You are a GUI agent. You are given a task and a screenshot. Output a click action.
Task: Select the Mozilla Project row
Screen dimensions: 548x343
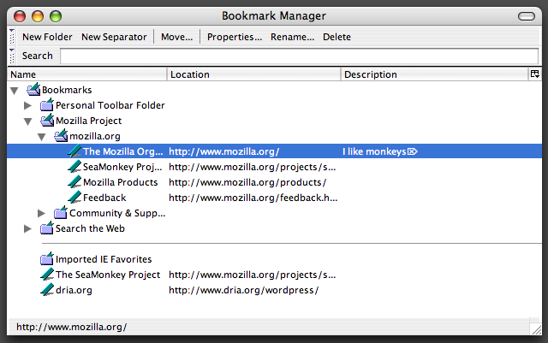(x=89, y=121)
